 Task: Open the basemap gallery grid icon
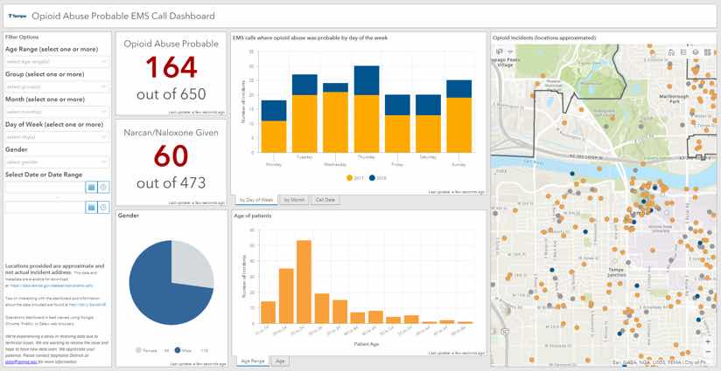pos(708,52)
